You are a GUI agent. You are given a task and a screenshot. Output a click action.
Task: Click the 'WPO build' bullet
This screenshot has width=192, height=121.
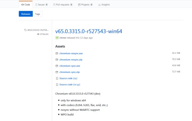[x=67, y=114]
